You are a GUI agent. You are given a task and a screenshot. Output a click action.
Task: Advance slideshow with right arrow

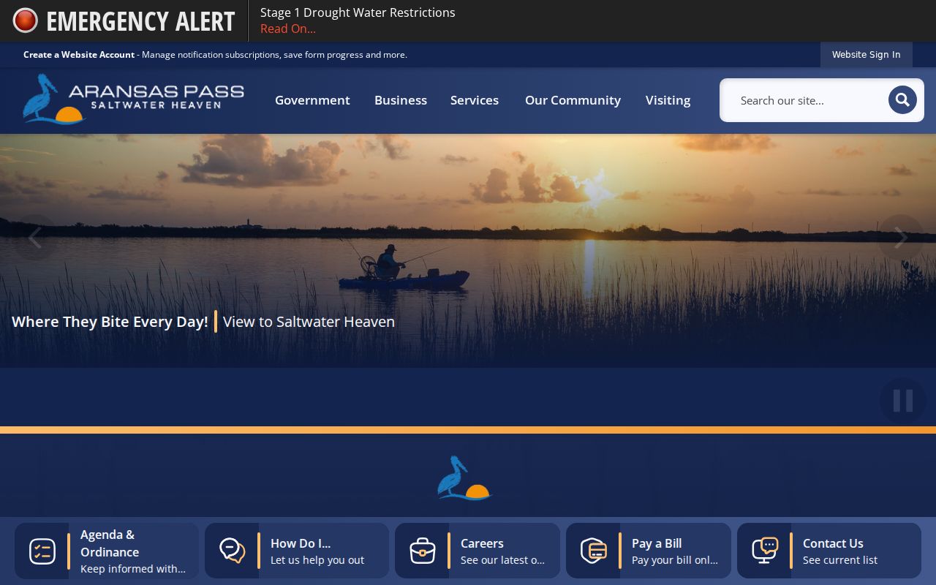pyautogui.click(x=901, y=237)
